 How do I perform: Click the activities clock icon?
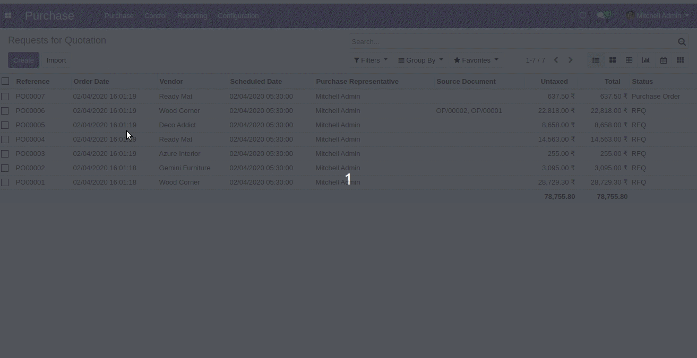(583, 16)
